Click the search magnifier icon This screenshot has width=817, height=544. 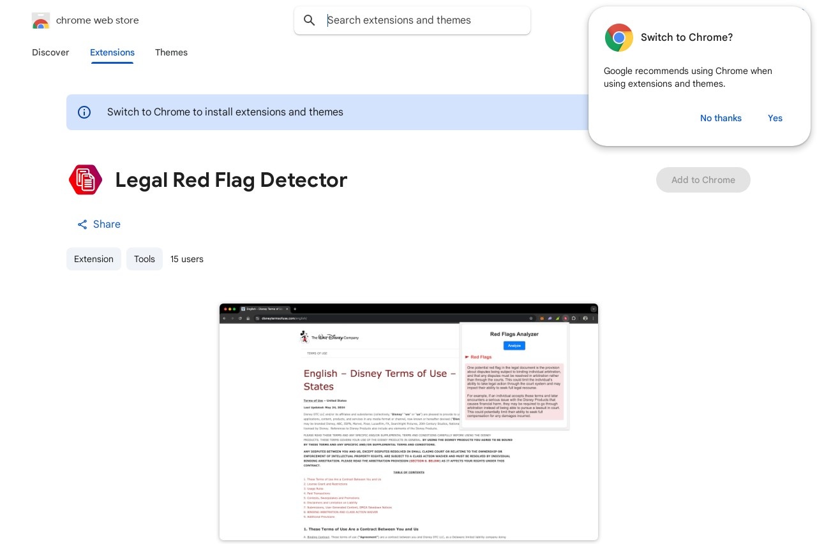click(x=310, y=20)
